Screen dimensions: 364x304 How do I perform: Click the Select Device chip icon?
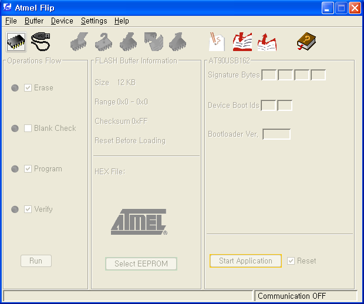click(16, 42)
